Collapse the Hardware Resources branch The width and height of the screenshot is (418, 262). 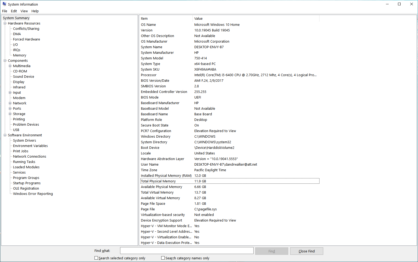click(x=5, y=23)
